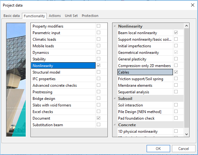Collapse the Concrete section

(x=115, y=125)
